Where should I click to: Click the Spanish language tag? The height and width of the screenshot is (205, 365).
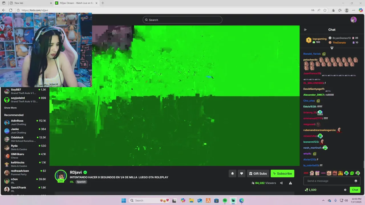[x=81, y=182]
